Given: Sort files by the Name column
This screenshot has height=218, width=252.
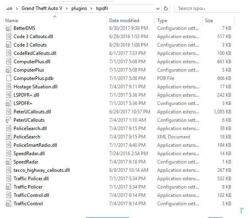Looking at the screenshot, I should coord(12,21).
